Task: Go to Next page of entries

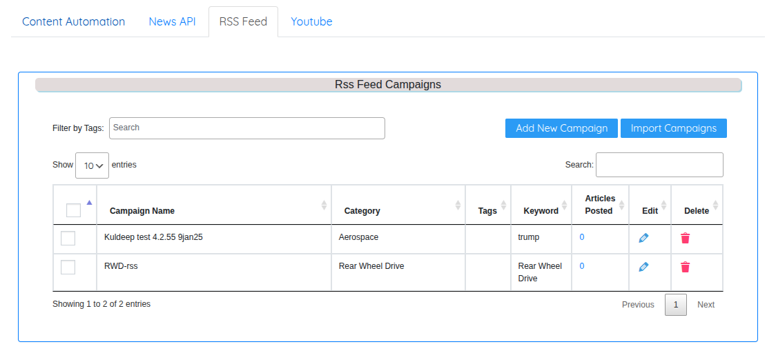Action: coord(706,305)
